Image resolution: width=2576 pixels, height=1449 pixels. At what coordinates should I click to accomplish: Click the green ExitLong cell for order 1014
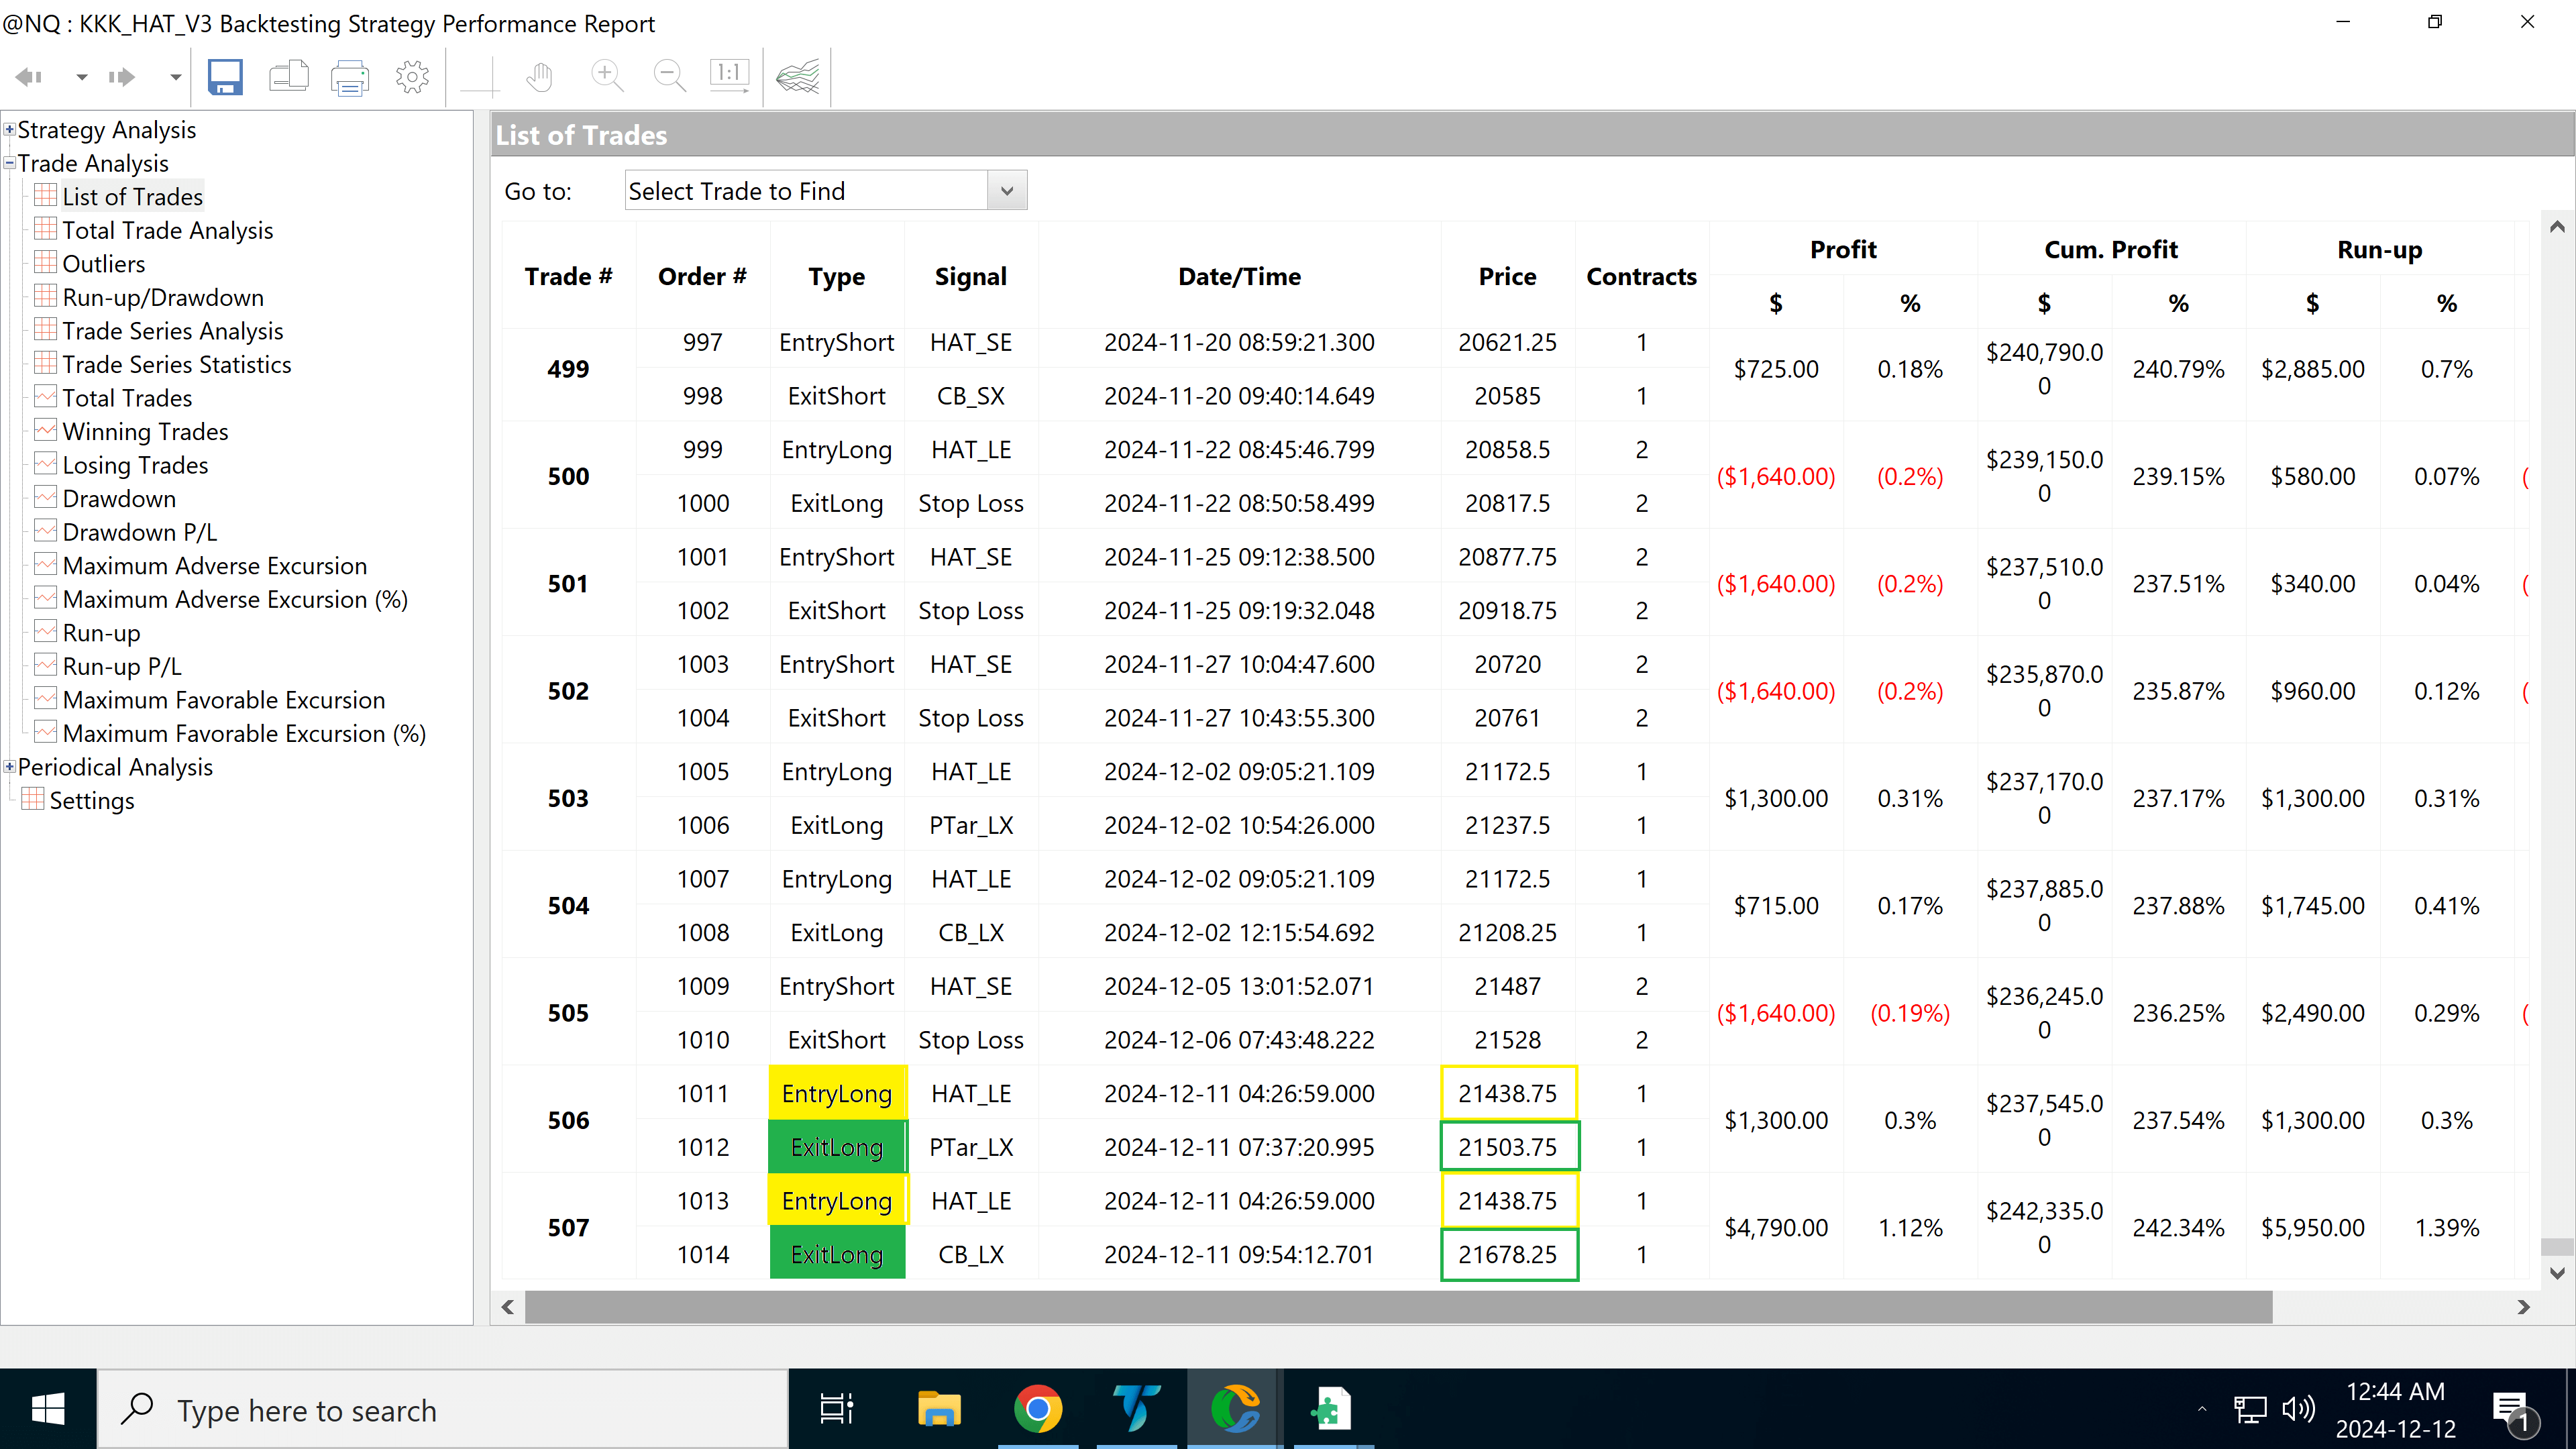click(x=837, y=1254)
